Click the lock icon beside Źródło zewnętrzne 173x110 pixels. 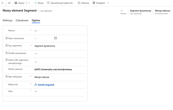pos(7,53)
